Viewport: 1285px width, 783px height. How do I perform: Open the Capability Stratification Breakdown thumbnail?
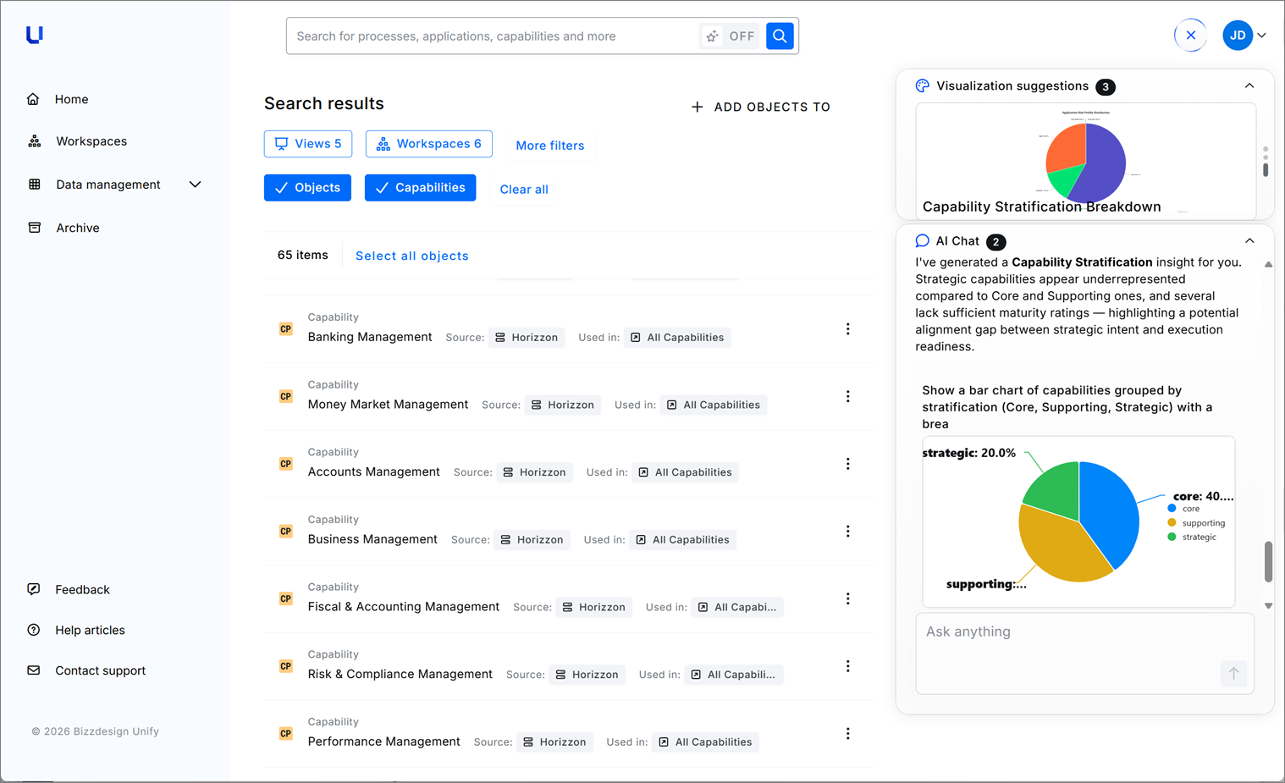point(1085,161)
